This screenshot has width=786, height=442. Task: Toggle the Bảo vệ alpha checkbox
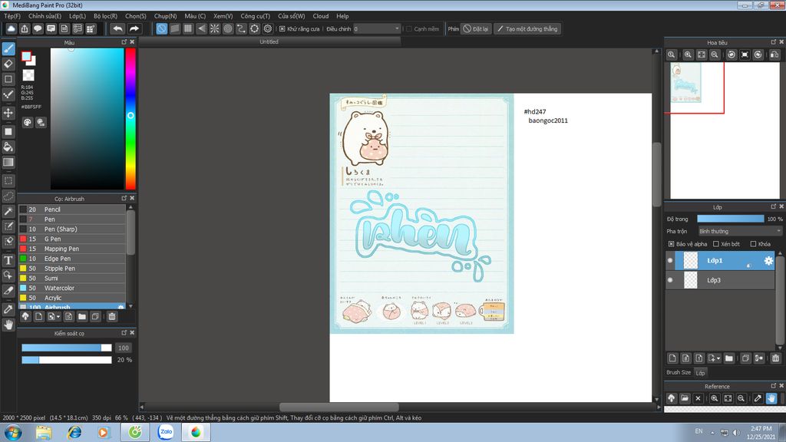click(x=671, y=244)
